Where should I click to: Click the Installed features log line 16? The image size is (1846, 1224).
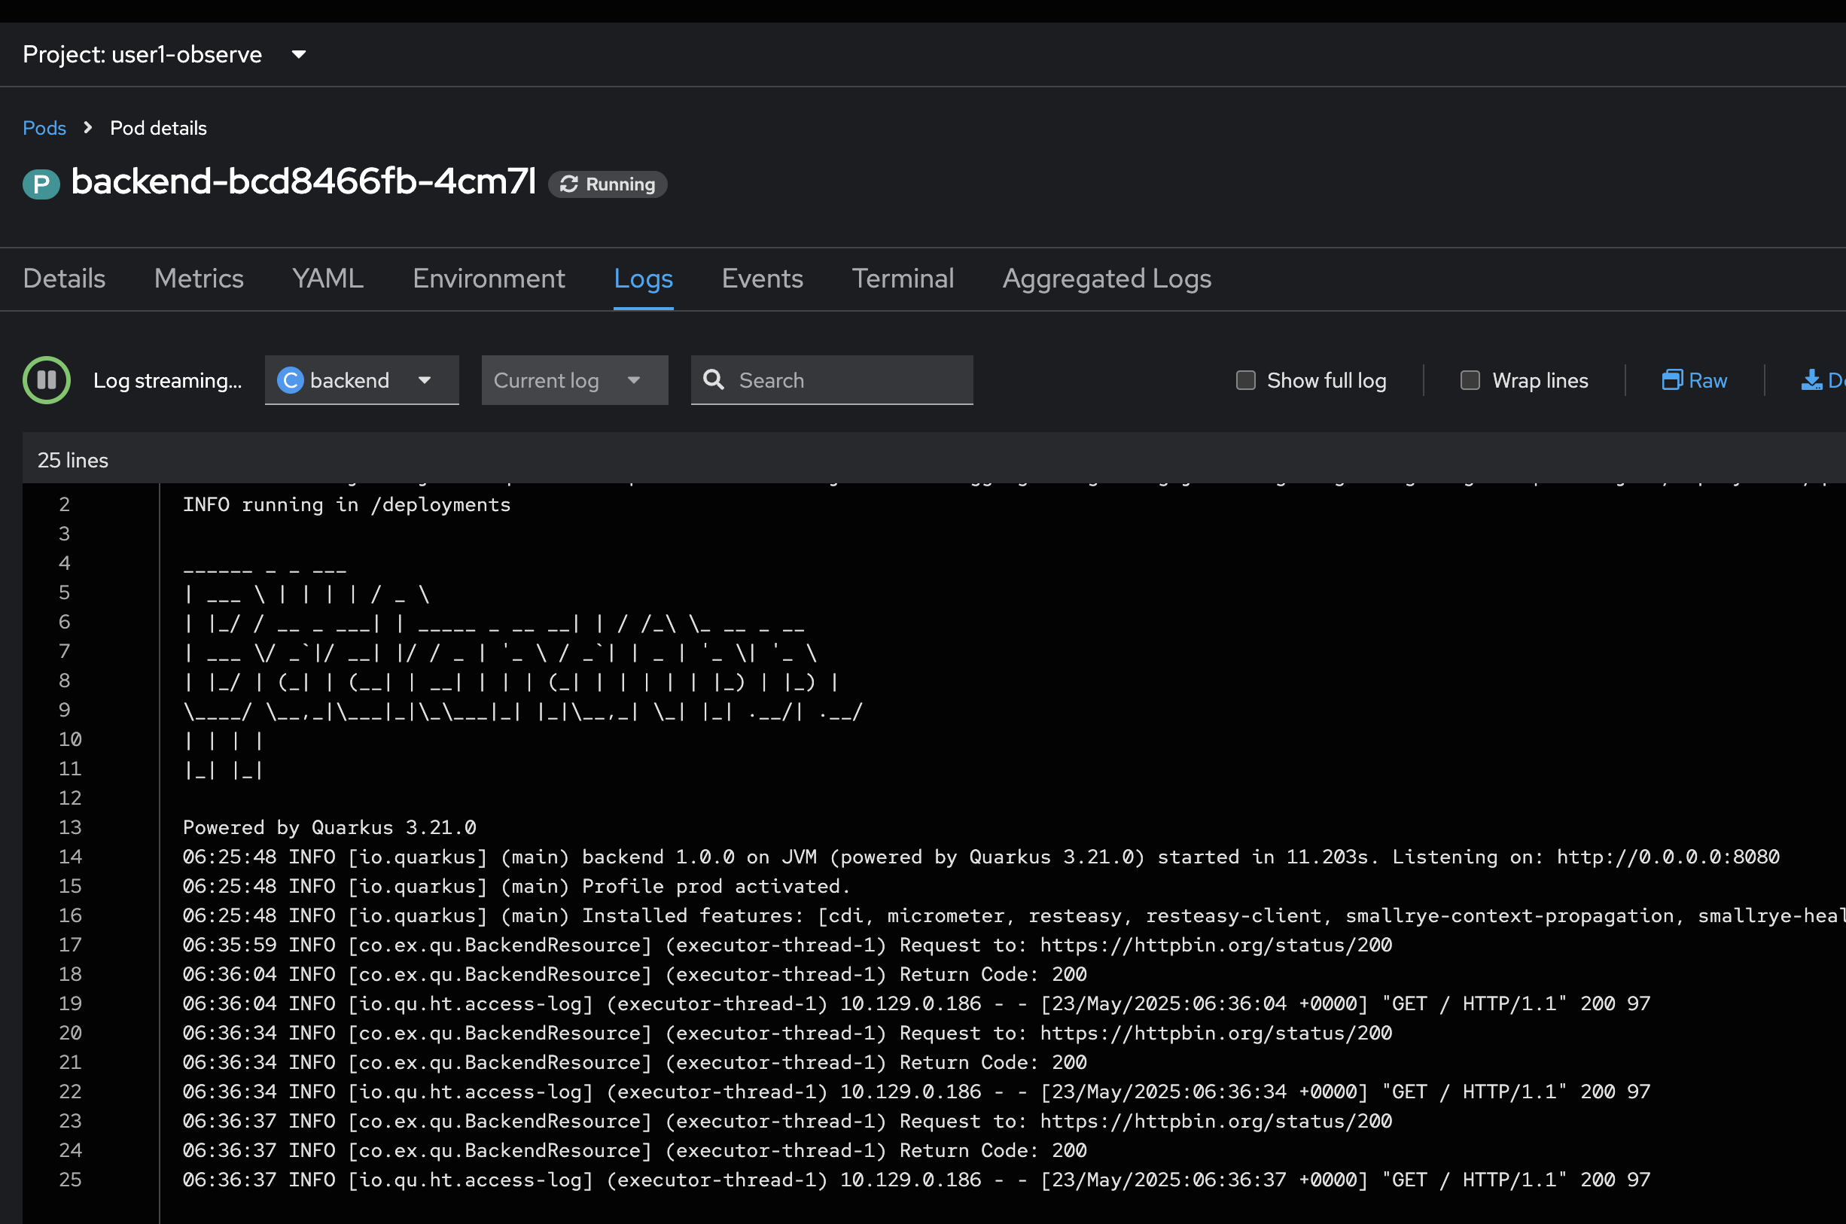1014,915
